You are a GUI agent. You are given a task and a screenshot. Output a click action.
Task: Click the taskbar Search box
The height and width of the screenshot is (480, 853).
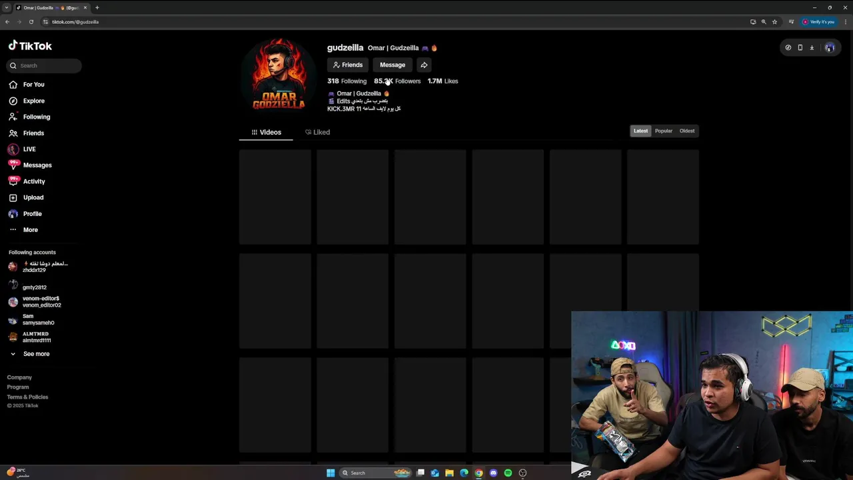[375, 473]
